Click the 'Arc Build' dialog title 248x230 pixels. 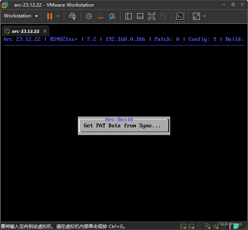[x=119, y=119]
